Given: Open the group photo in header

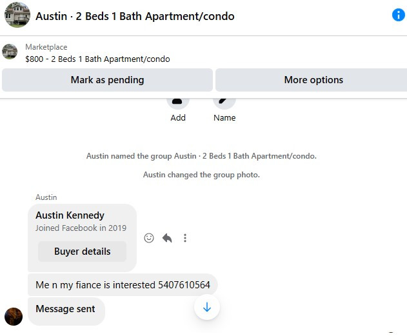Looking at the screenshot, I should click(17, 15).
